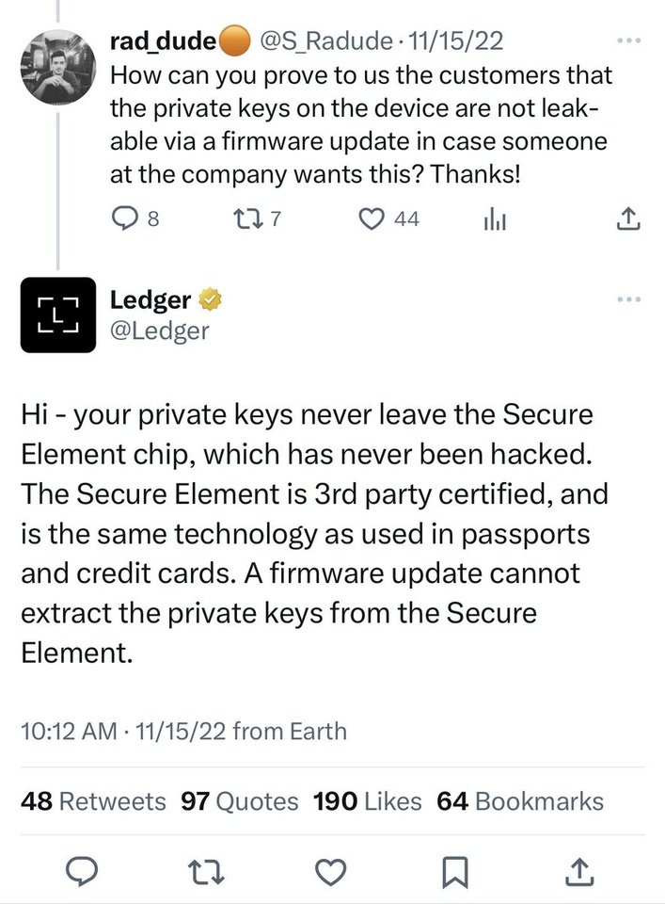This screenshot has width=665, height=904.
Task: Retweet Ledger's reply tweet
Action: [206, 871]
